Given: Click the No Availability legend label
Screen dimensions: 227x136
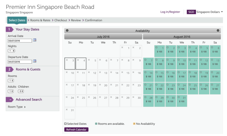Looking at the screenshot, I should pyautogui.click(x=145, y=124).
